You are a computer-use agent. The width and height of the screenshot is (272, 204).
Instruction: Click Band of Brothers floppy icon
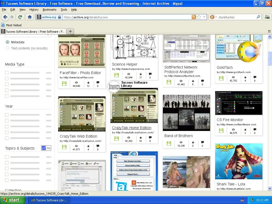tap(169, 143)
